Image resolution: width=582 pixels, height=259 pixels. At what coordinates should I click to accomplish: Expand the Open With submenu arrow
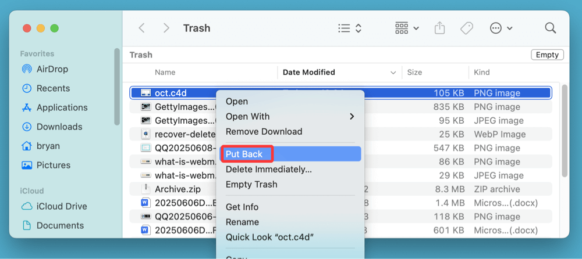point(352,116)
